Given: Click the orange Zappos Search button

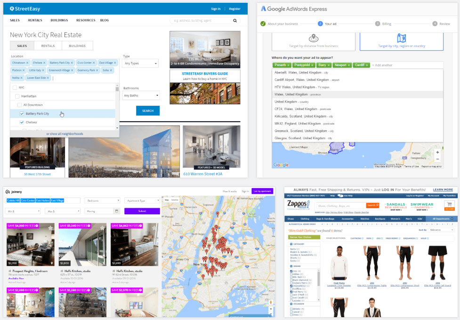Looking at the screenshot, I should coord(372,205).
